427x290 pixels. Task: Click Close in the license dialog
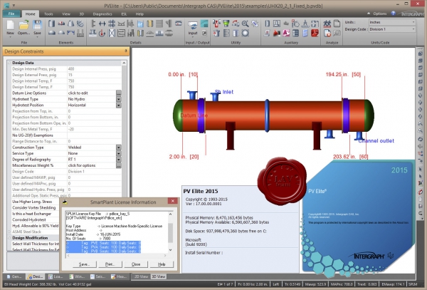tap(136, 264)
